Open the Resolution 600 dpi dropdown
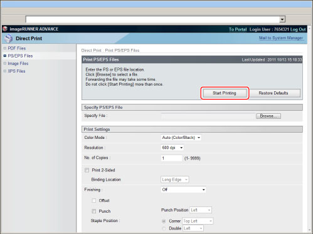The width and height of the screenshot is (313, 234). coord(172,148)
